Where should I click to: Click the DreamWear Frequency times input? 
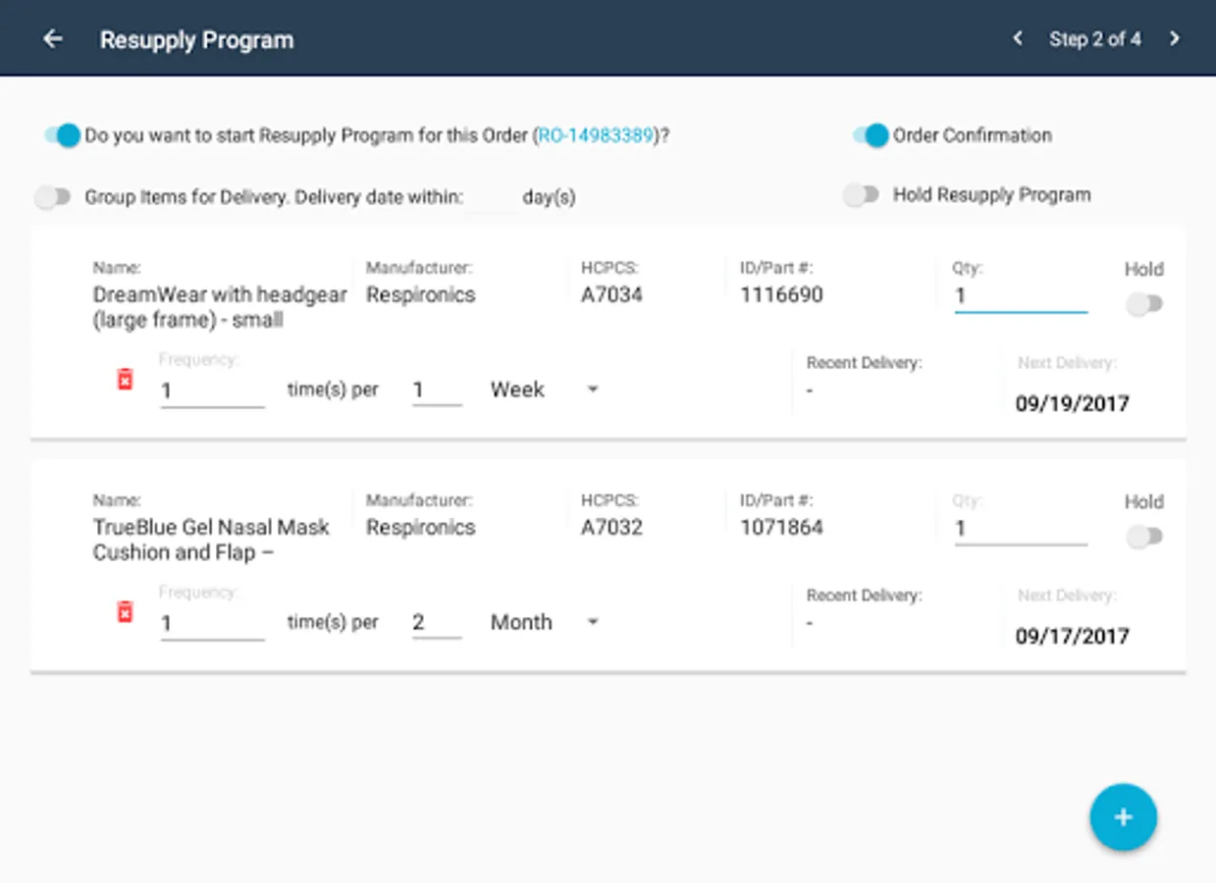pyautogui.click(x=212, y=390)
